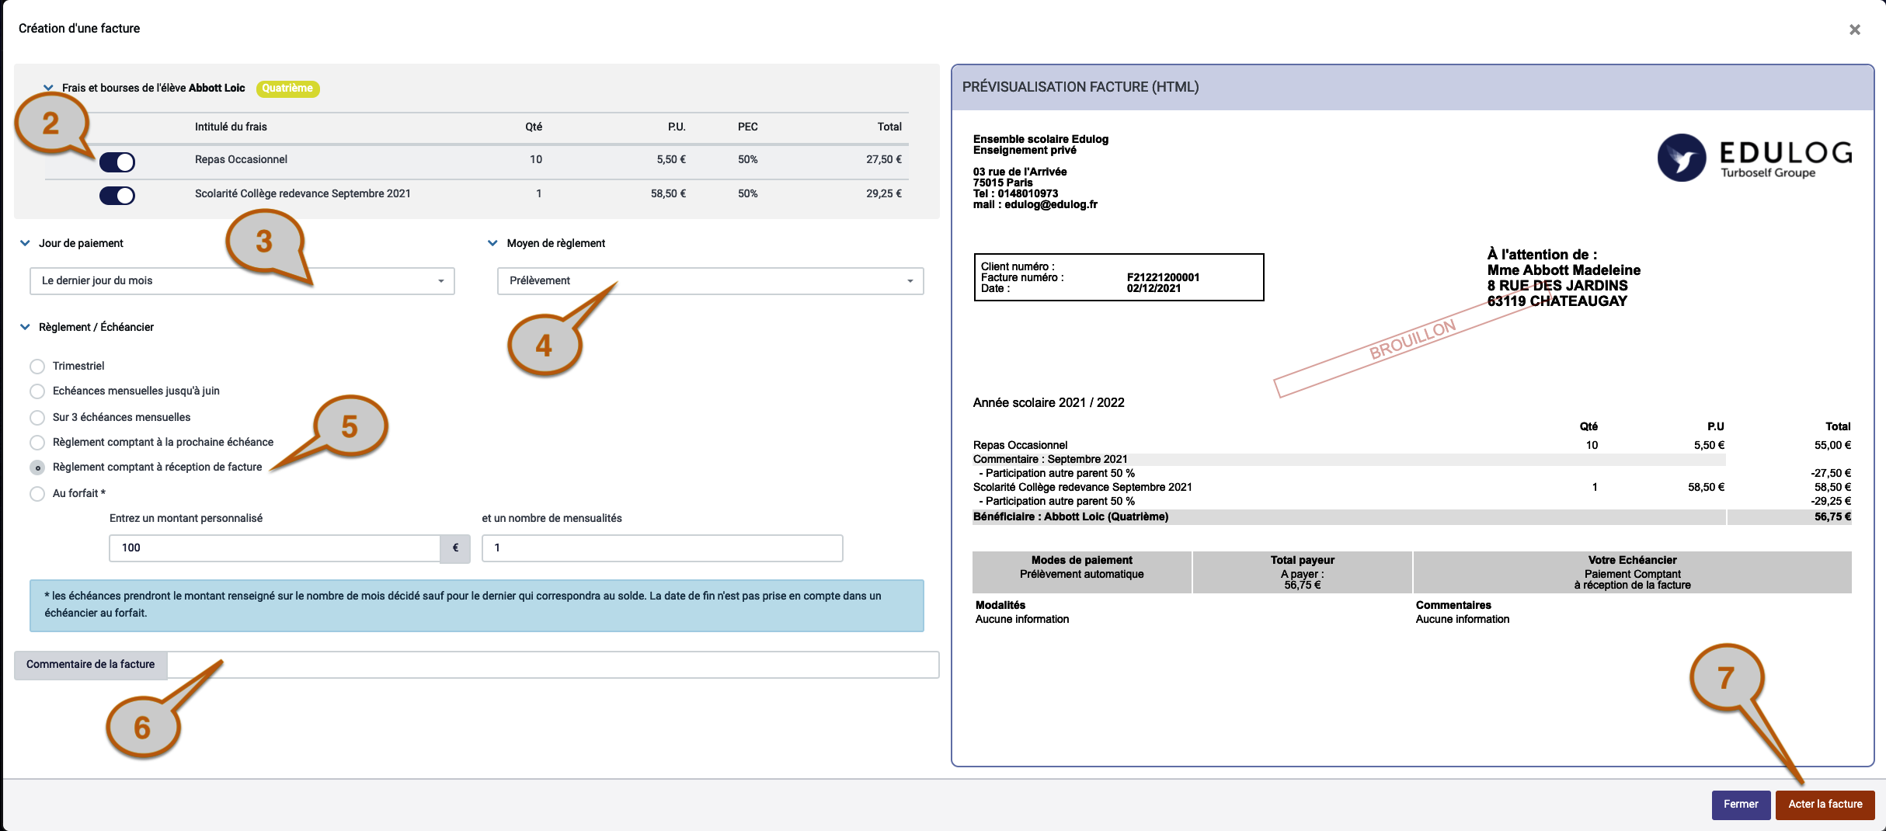Collapse the Moyen de règlement section
Viewport: 1886px width, 831px height.
pos(492,243)
